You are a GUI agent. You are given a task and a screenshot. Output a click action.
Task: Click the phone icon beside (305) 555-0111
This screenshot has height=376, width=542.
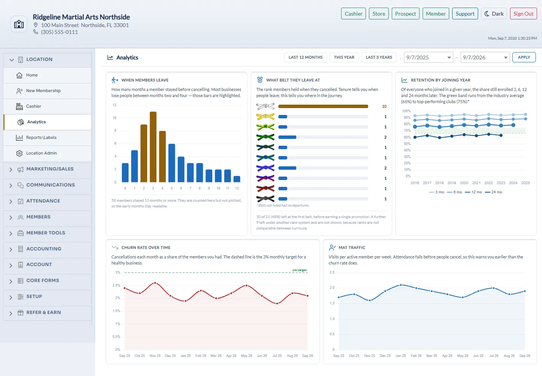pyautogui.click(x=36, y=32)
